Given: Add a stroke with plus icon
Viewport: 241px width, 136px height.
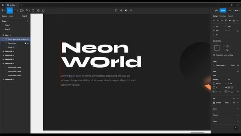Looking at the screenshot, I should click(238, 109).
